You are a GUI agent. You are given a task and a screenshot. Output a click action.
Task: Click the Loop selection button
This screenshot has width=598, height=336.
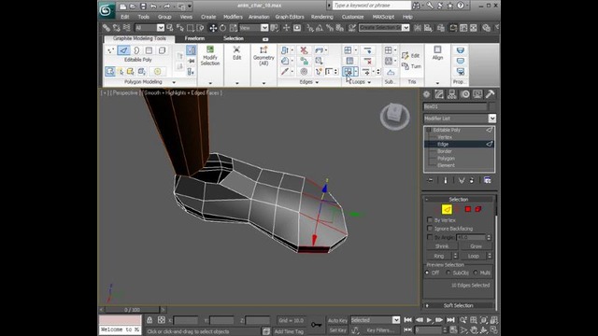click(x=474, y=256)
